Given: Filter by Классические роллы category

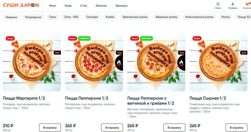Looking at the screenshot, I should [199, 17].
